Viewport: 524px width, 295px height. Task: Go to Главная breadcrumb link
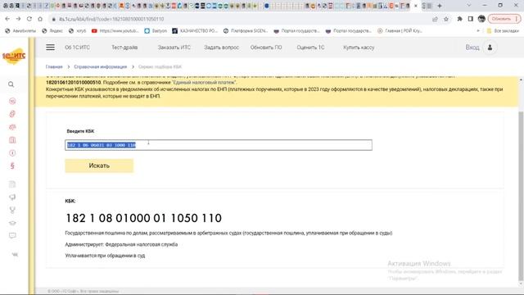(54, 67)
